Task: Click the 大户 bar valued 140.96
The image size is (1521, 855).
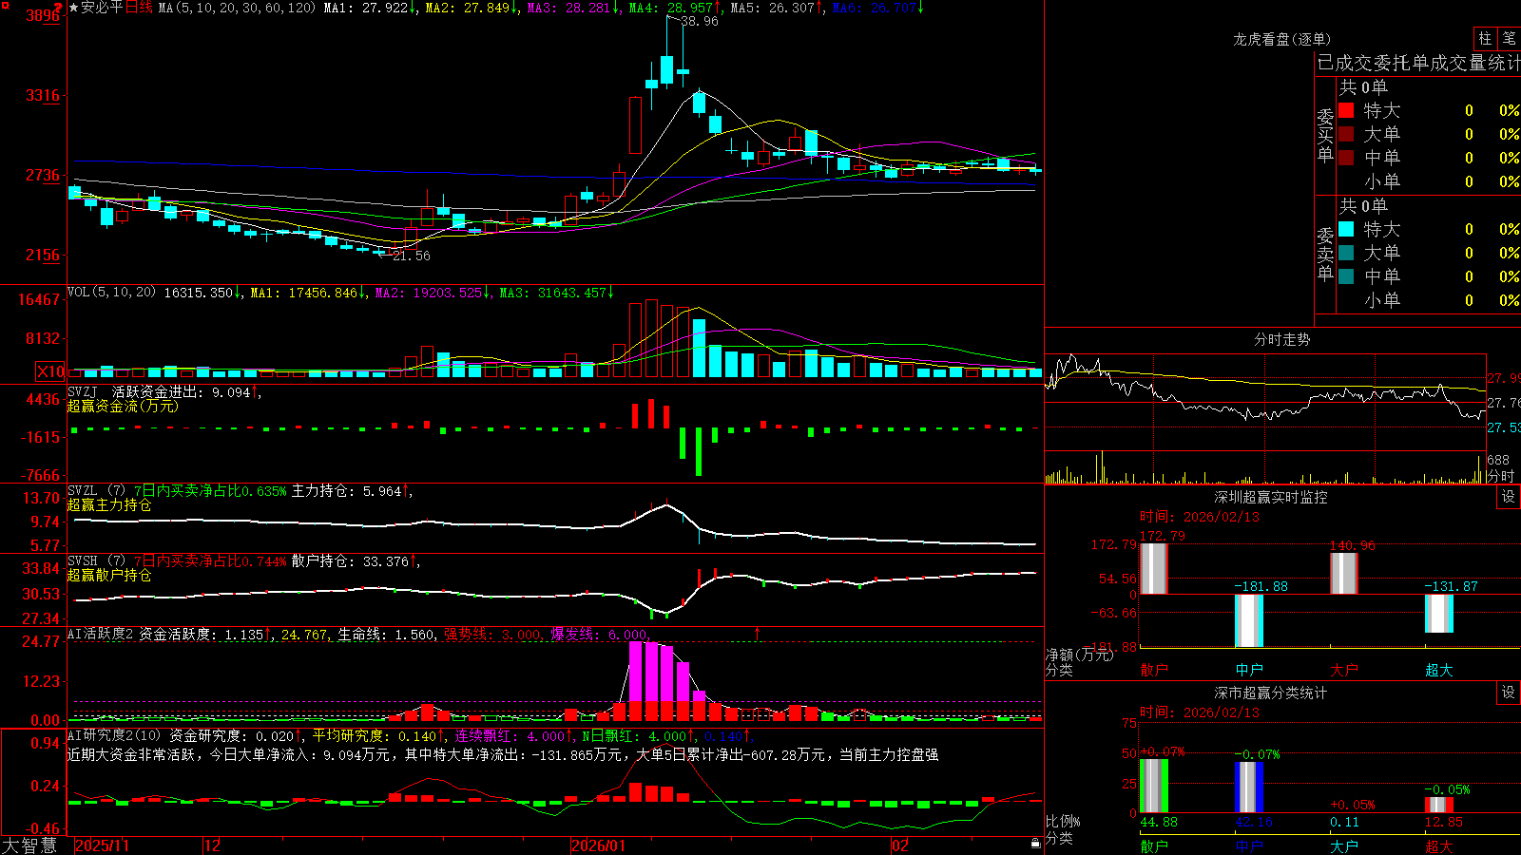Action: pyautogui.click(x=1343, y=574)
